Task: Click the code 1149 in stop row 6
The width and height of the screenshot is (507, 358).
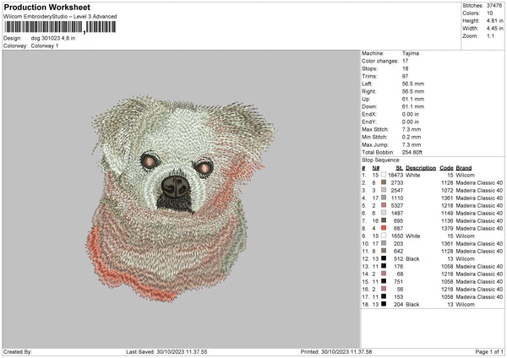Action: pos(447,213)
